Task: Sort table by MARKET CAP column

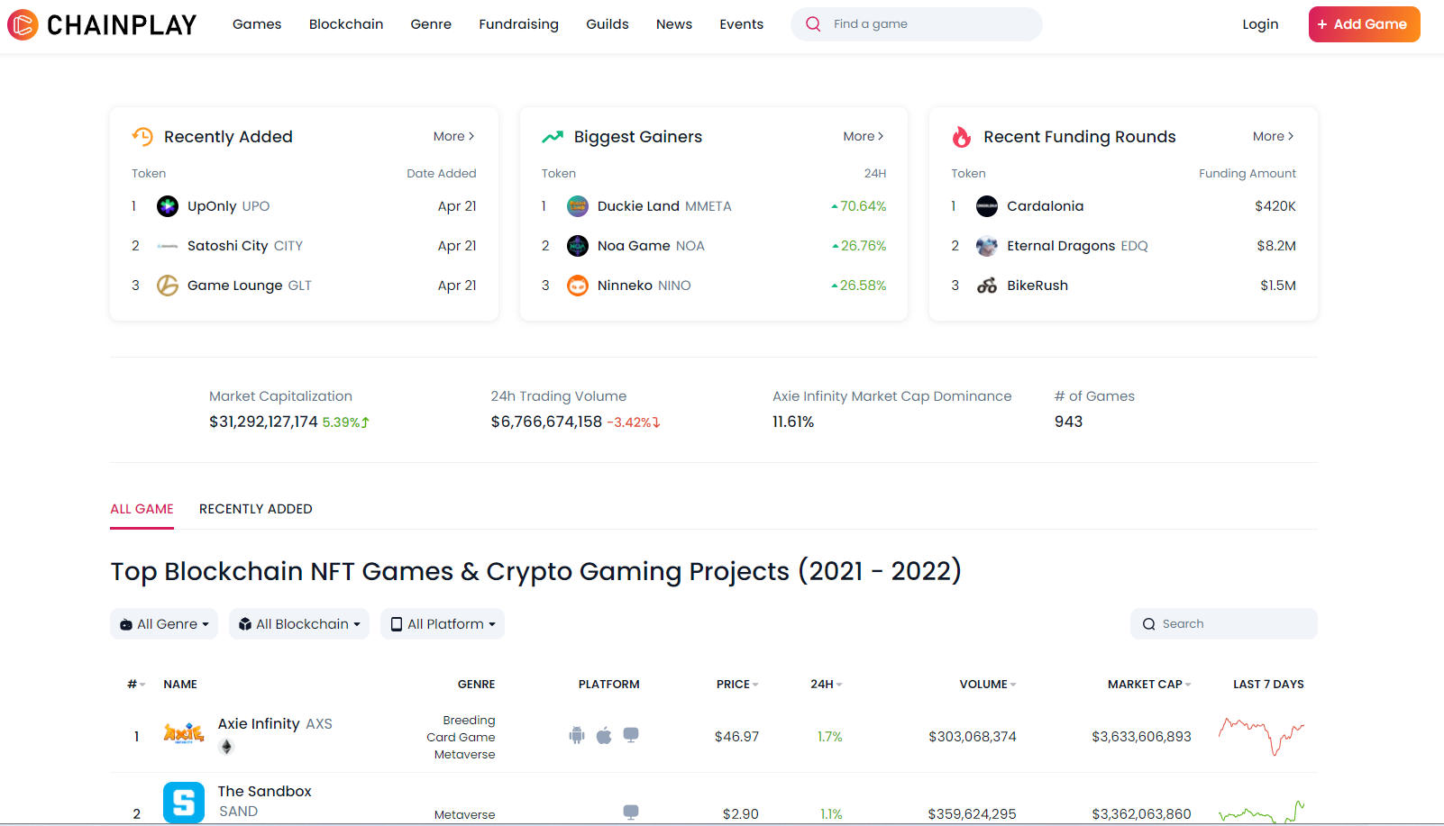Action: 1149,685
